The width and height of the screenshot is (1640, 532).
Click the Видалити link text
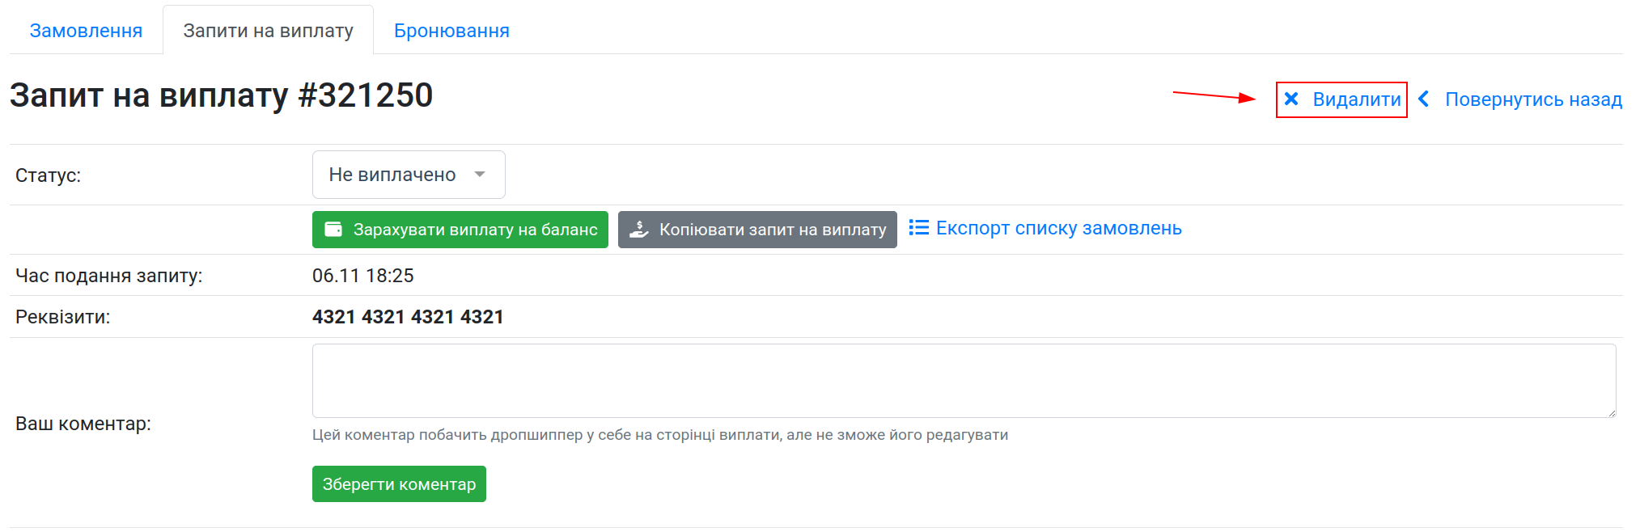tap(1356, 99)
